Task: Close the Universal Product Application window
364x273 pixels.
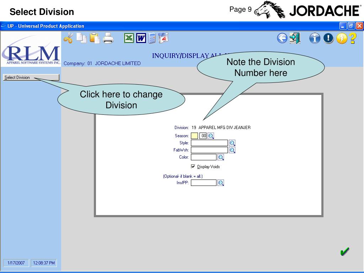Action: 359,26
